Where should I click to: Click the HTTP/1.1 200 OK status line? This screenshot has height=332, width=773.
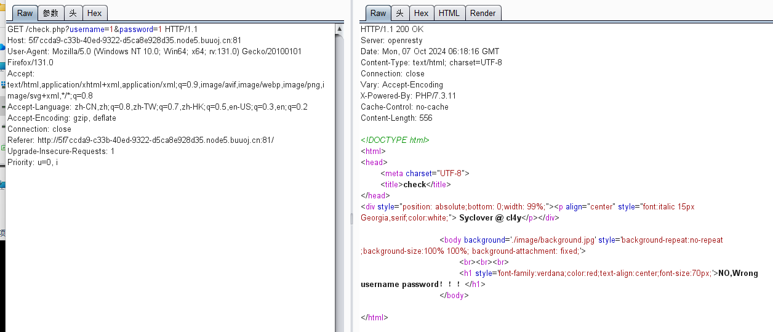click(391, 29)
